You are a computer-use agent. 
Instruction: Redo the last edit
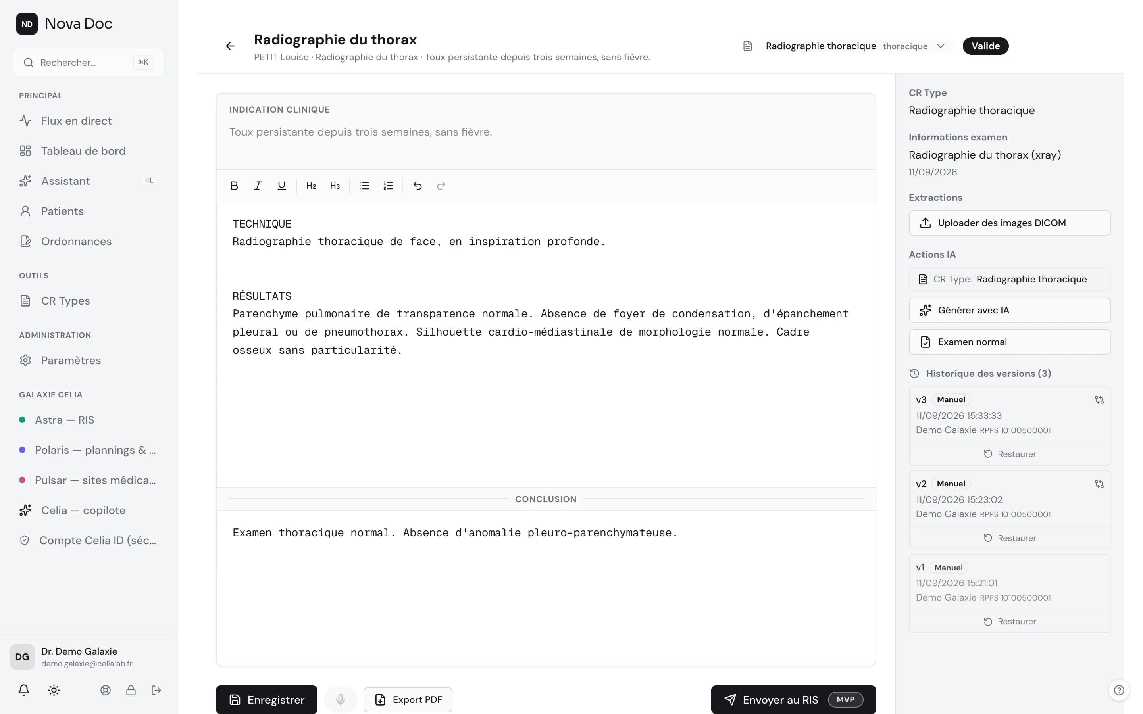tap(441, 186)
